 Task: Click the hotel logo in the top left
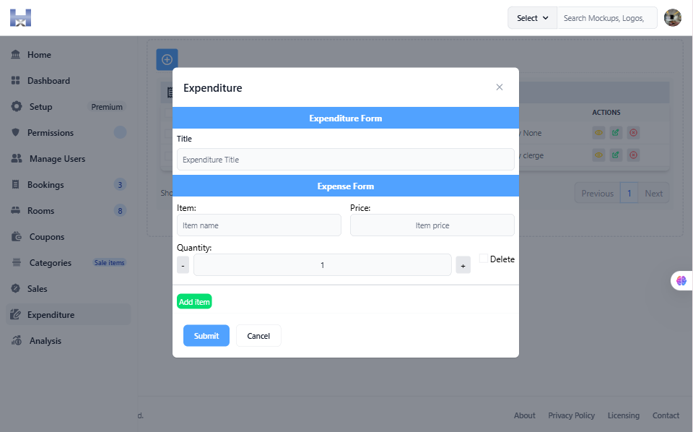20,17
